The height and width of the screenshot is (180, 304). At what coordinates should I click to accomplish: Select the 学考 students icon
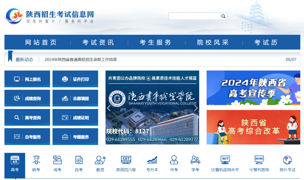[195, 160]
